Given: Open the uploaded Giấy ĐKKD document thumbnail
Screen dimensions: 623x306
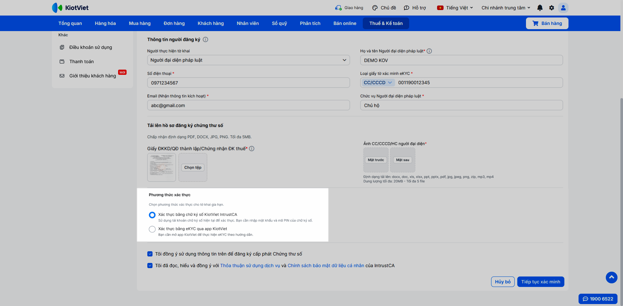Looking at the screenshot, I should 162,167.
